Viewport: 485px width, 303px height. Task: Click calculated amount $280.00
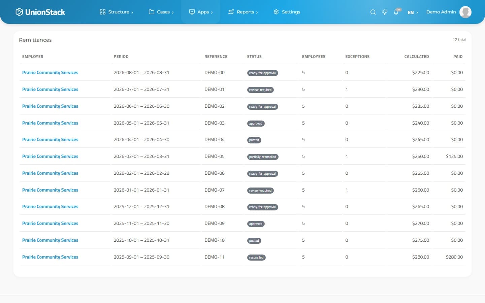click(421, 257)
